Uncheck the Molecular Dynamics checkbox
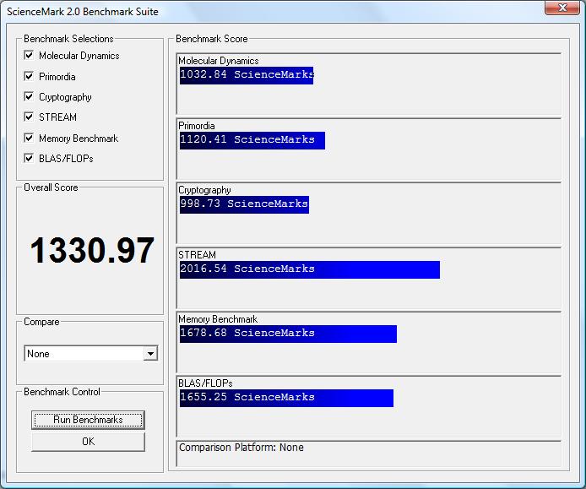The width and height of the screenshot is (586, 489). tap(29, 56)
